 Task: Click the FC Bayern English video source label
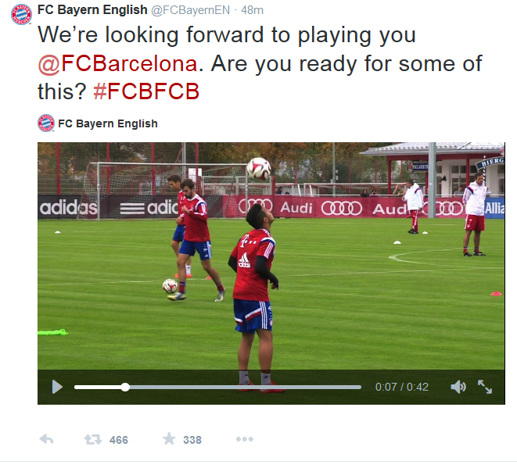point(108,123)
